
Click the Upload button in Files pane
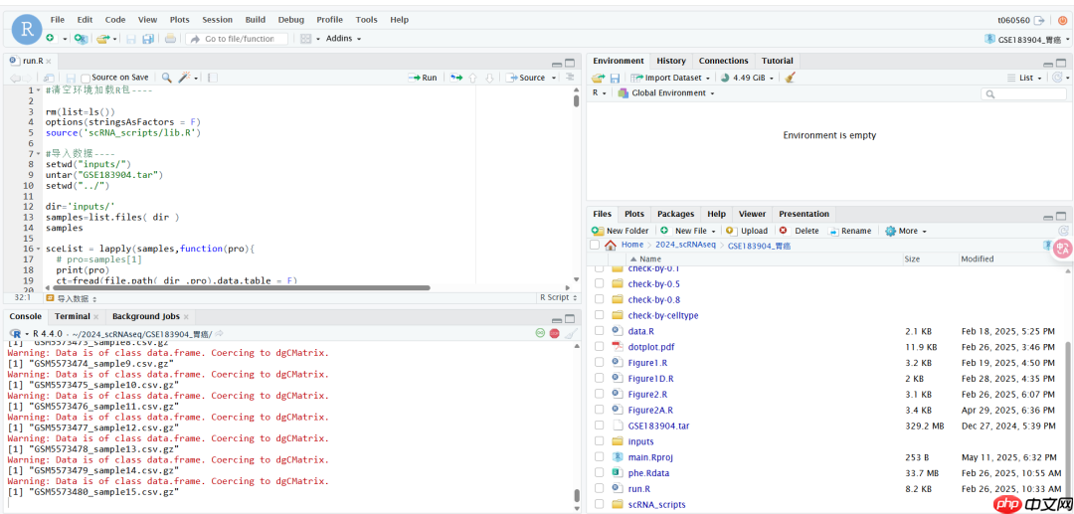tap(747, 231)
